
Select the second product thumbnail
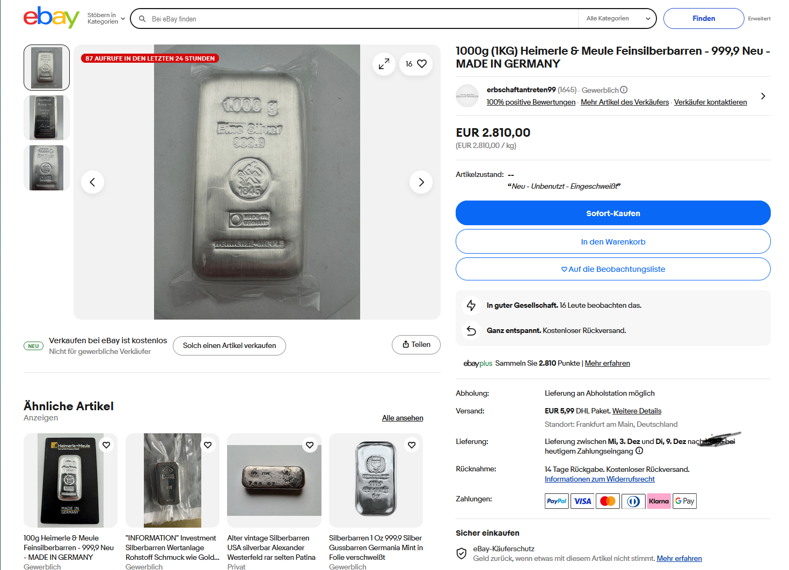click(x=47, y=117)
